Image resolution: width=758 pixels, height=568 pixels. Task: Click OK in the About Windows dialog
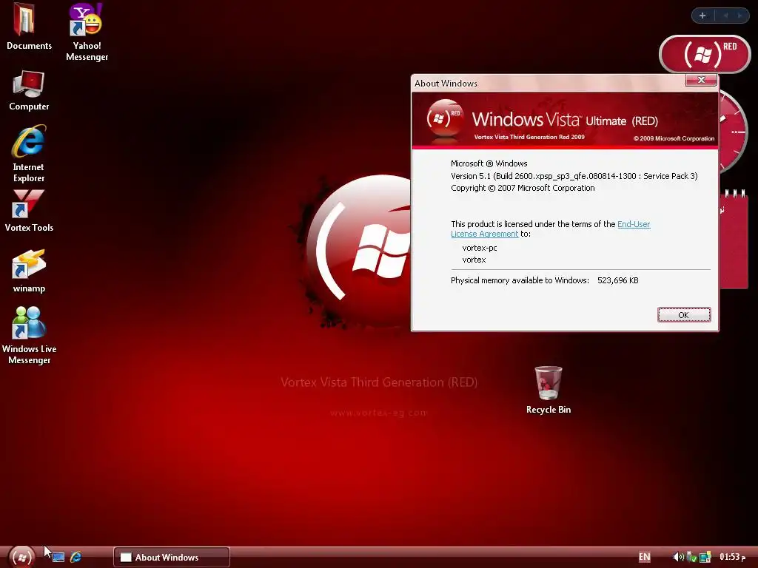(x=683, y=315)
